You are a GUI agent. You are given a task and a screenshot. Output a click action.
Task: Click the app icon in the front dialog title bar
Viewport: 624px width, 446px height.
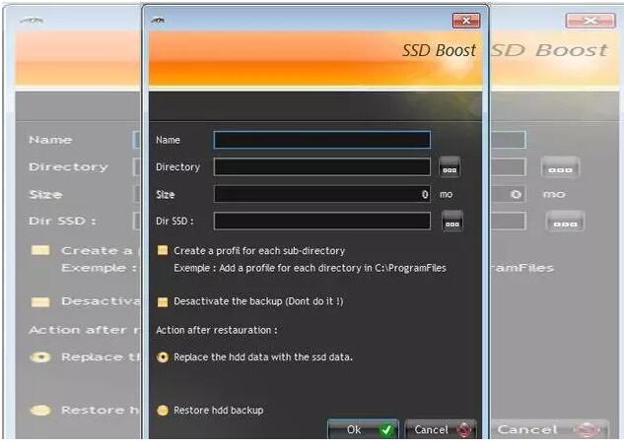point(159,21)
